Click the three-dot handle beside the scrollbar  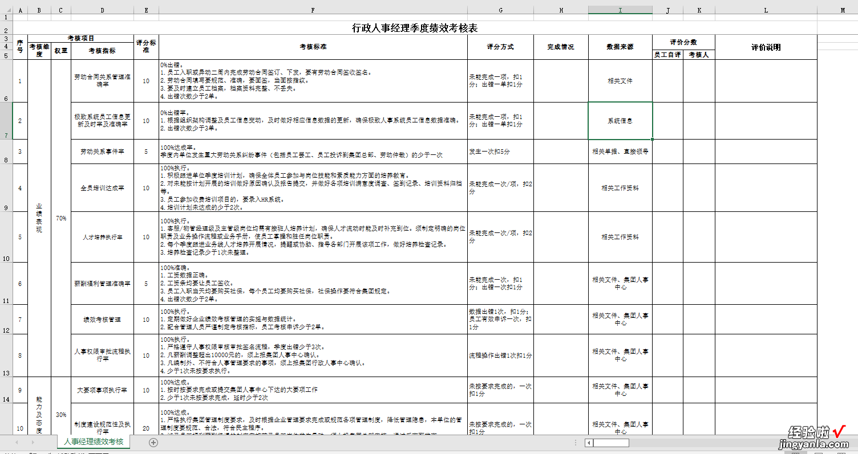(575, 443)
